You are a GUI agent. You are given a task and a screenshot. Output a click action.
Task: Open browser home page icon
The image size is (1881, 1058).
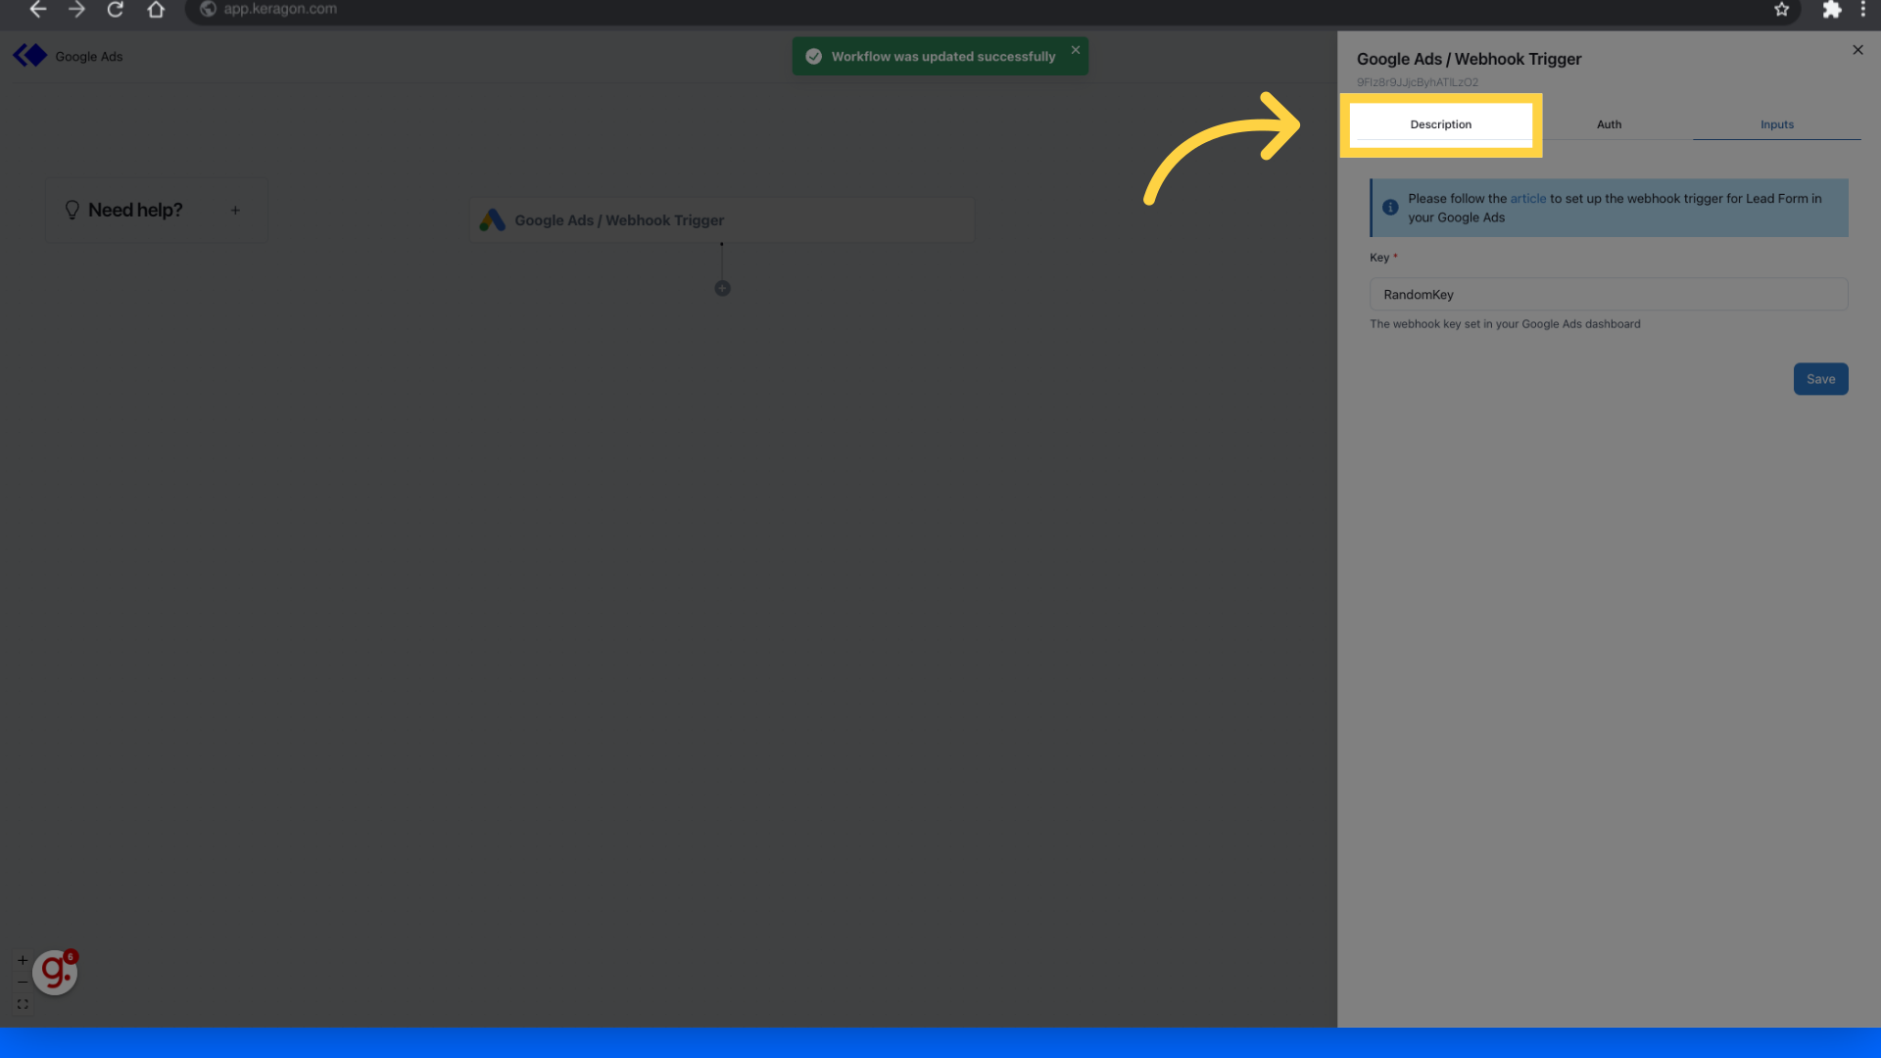pos(156,10)
